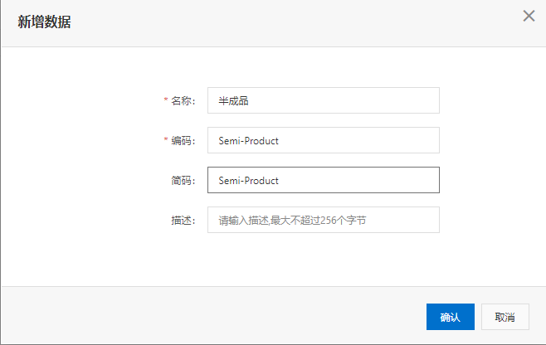Image resolution: width=546 pixels, height=345 pixels.
Task: Cancel with the 取消 button
Action: tap(505, 317)
